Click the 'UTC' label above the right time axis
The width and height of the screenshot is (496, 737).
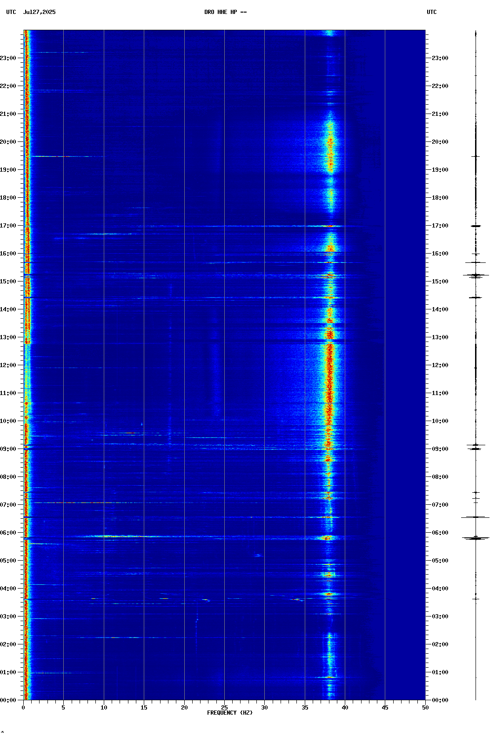(432, 12)
